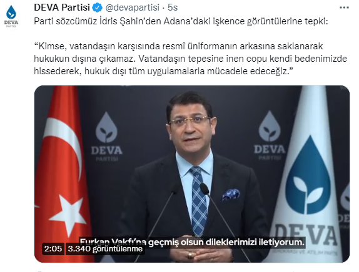
Task: Click the quoted paragraph starting with "Kimse, vatandaşın"
Action: click(x=190, y=59)
